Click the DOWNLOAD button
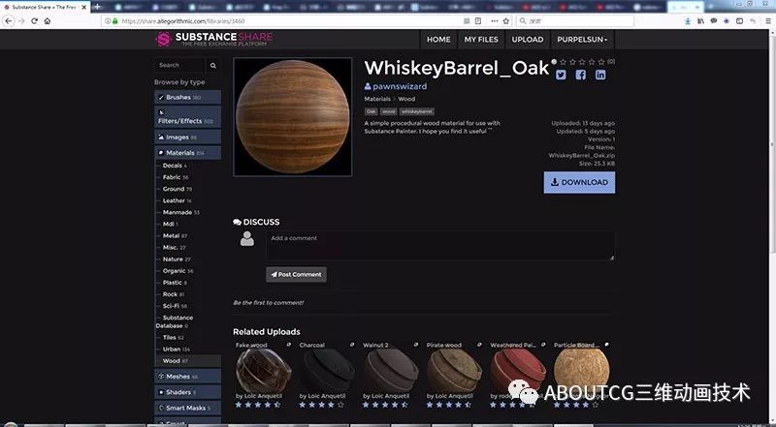776x427 pixels. (x=579, y=182)
